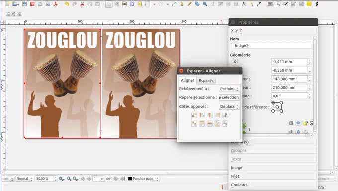
Task: Switch to the Espacer tab
Action: 206,81
